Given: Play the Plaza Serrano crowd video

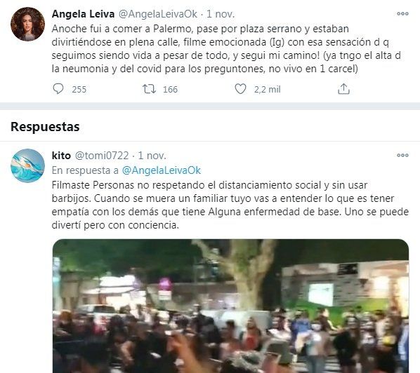Looking at the screenshot, I should [230, 306].
